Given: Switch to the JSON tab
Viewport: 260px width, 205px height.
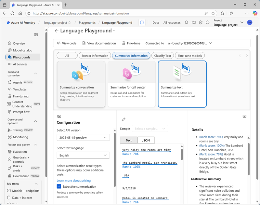Looking at the screenshot, I should coord(146,140).
